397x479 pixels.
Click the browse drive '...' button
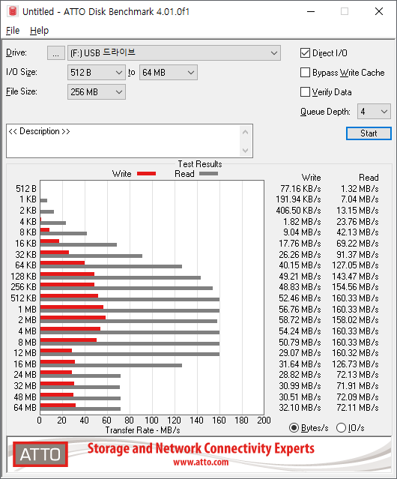point(56,53)
